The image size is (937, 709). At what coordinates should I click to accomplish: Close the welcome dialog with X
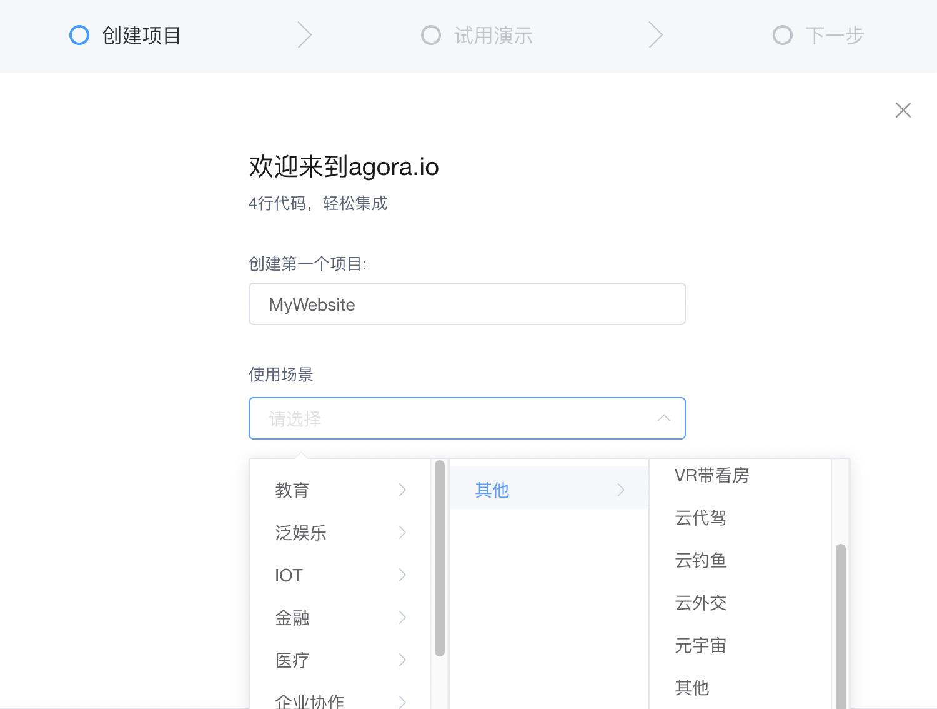[903, 110]
